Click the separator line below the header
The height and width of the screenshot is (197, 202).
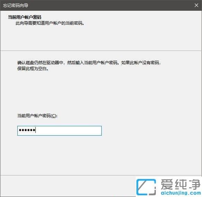point(101,51)
